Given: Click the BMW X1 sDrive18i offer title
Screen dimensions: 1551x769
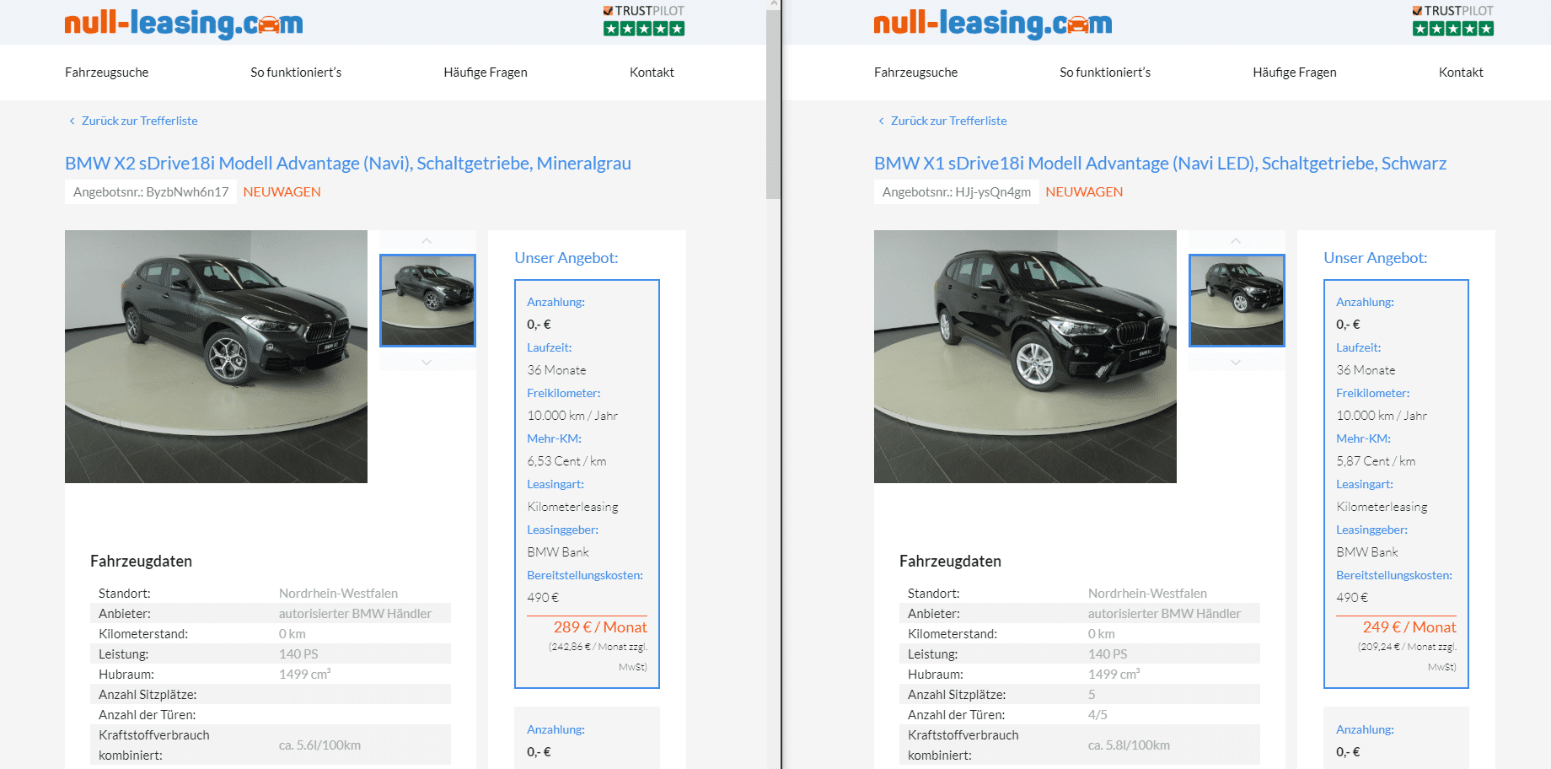Looking at the screenshot, I should [x=1160, y=164].
